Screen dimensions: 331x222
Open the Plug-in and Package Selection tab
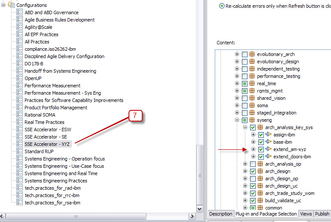coord(266,214)
